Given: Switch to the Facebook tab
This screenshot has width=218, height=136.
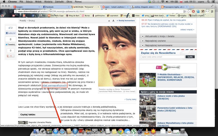Looking at the screenshot, I should 56,7.
